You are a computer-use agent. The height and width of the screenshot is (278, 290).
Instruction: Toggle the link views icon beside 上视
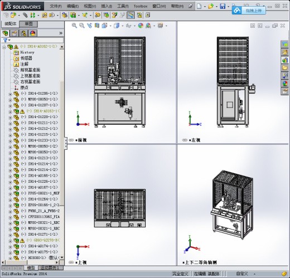coord(71,262)
